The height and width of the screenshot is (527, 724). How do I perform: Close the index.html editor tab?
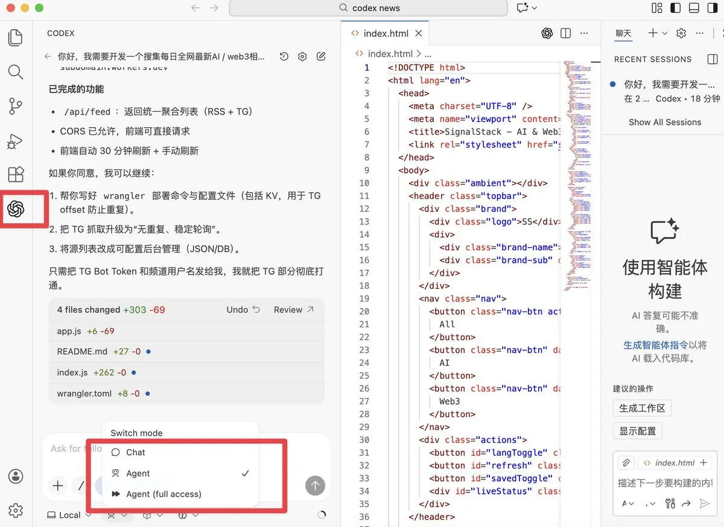click(419, 33)
